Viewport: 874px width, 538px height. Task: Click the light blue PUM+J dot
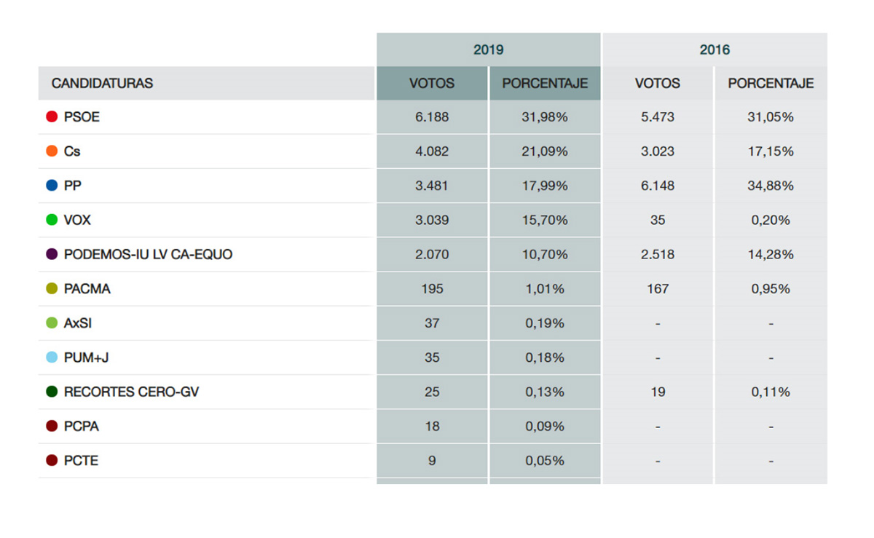(52, 357)
